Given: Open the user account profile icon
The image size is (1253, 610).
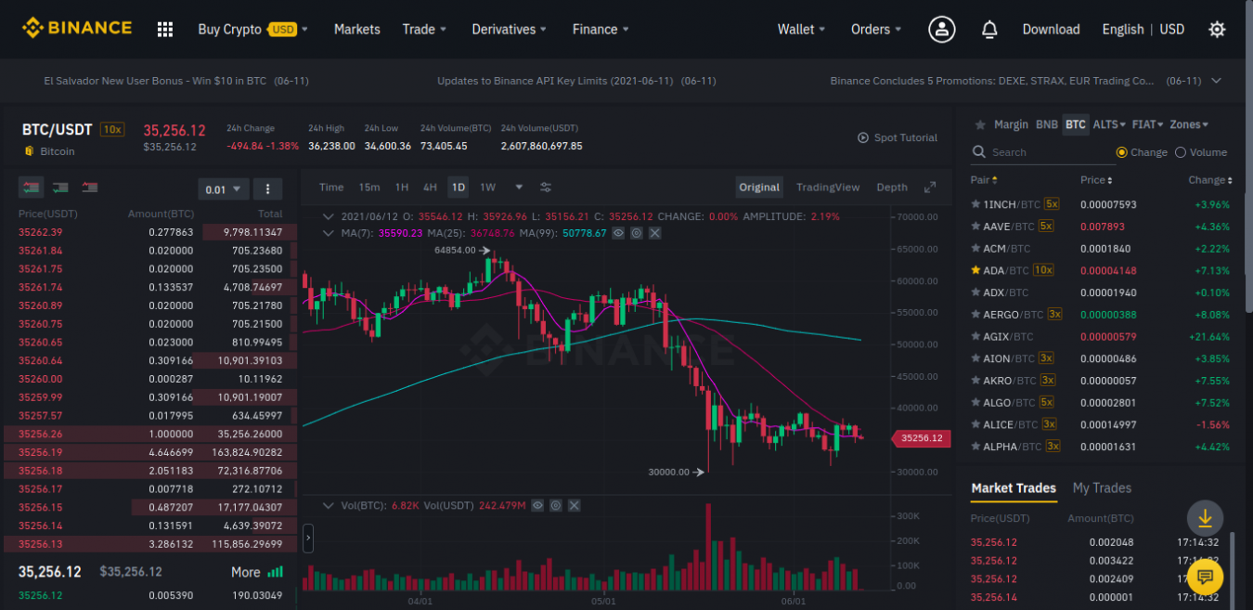Looking at the screenshot, I should coord(942,30).
